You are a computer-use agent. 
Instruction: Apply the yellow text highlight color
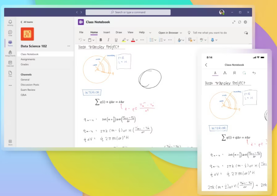point(124,40)
